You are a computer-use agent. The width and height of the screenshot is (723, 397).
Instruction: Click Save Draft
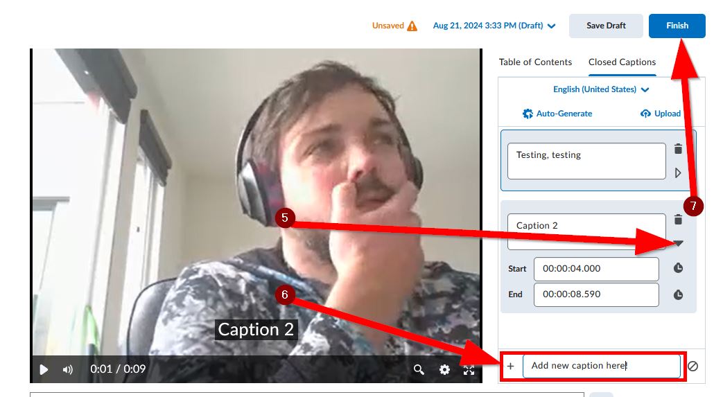606,26
